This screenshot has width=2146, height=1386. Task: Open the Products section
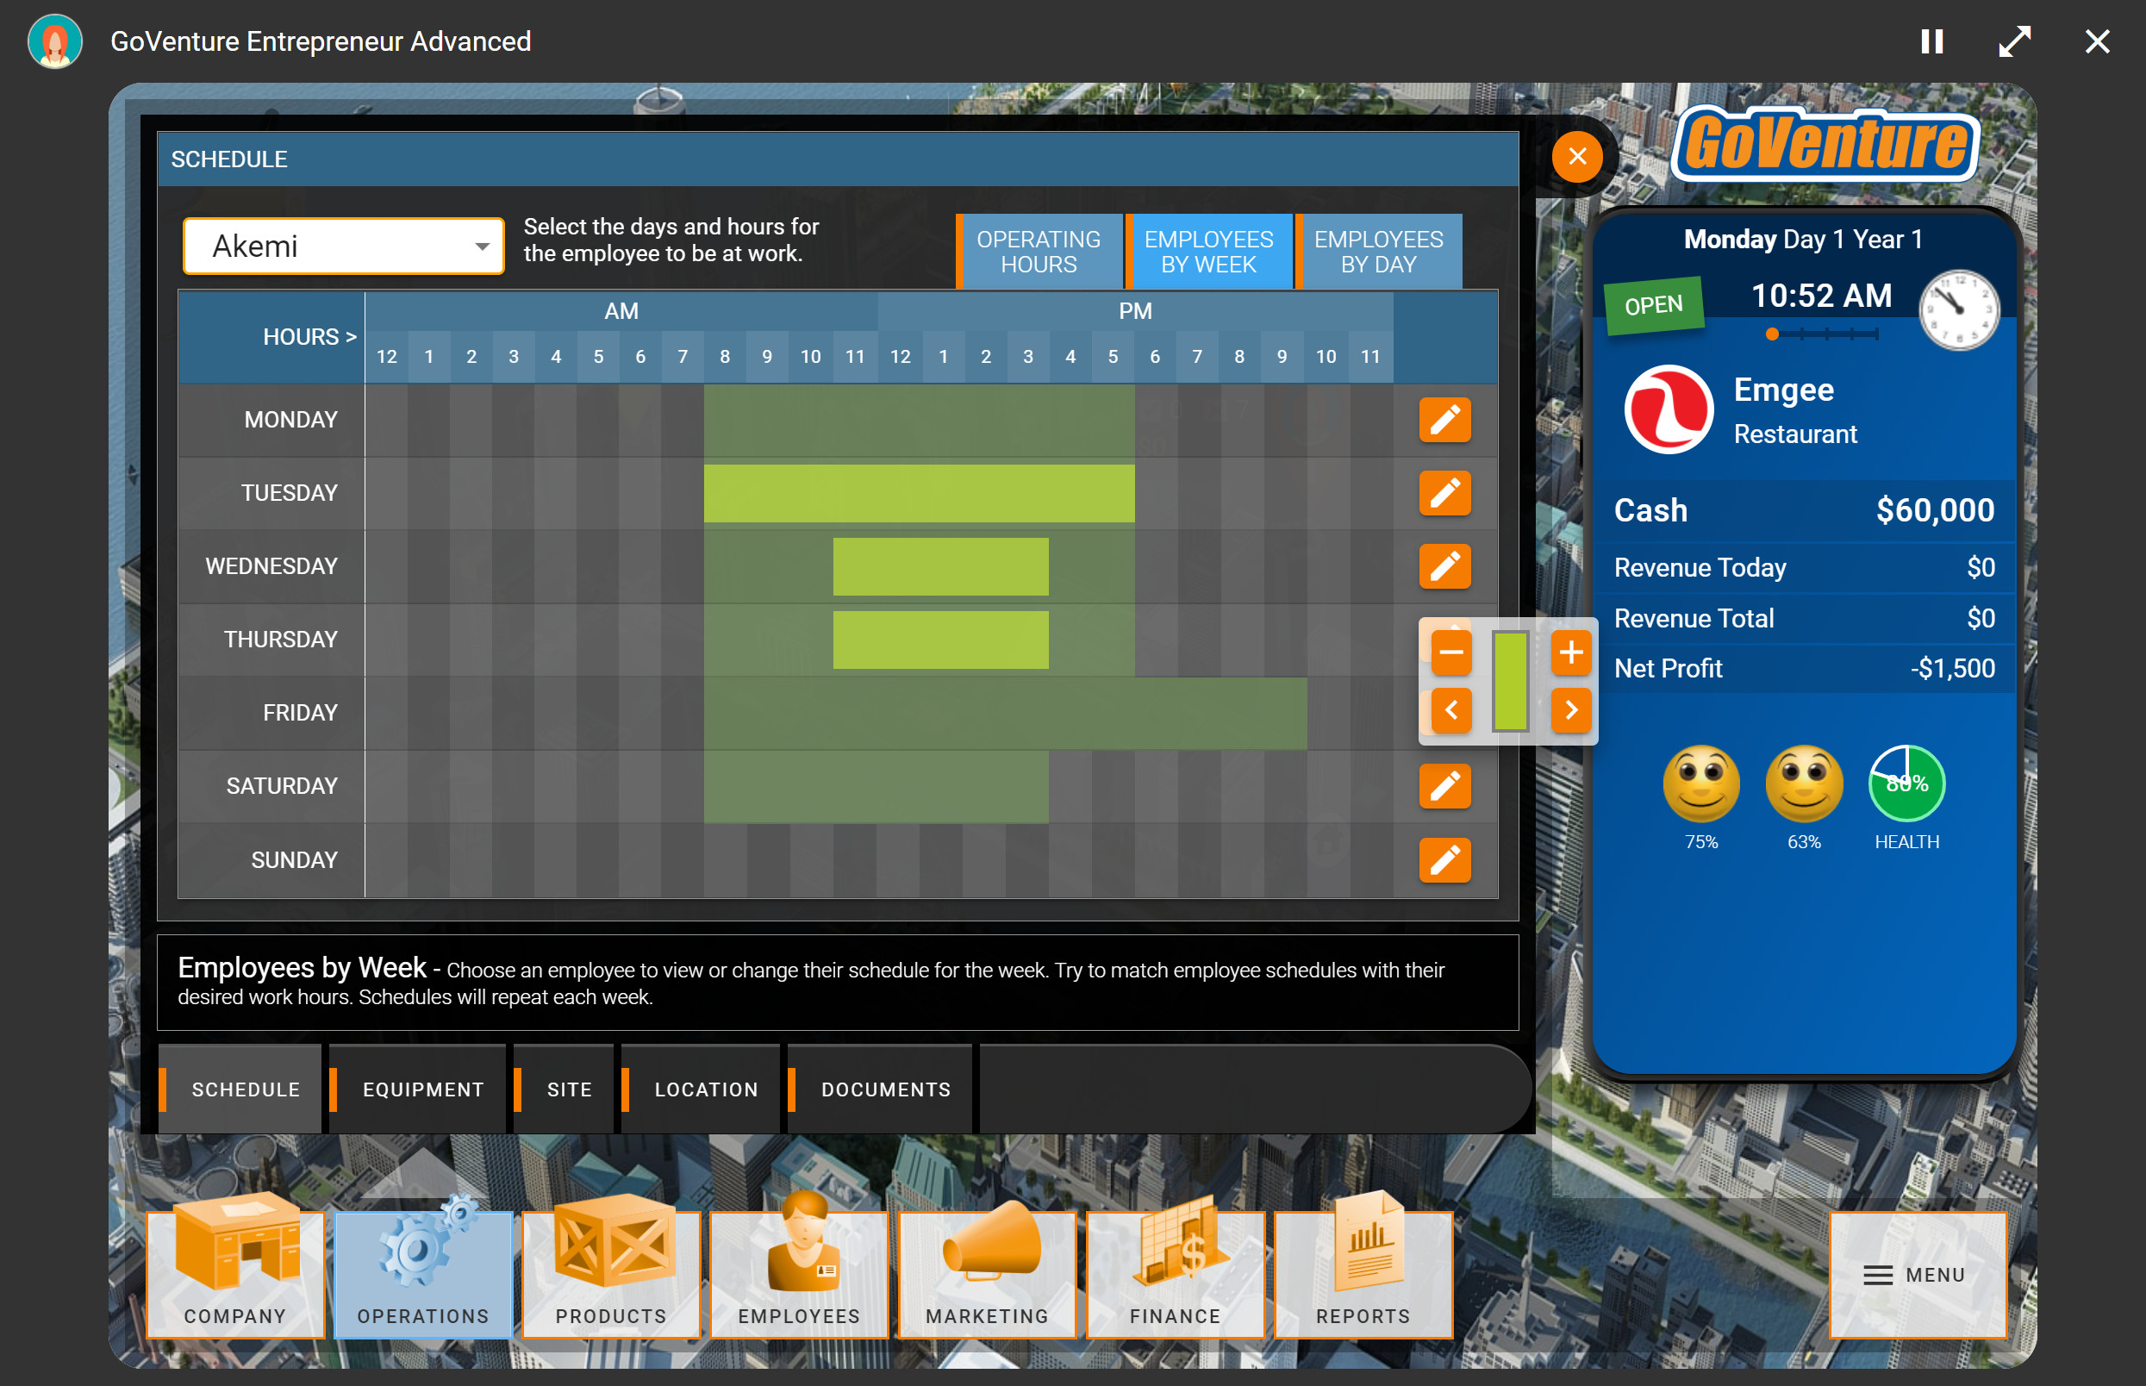[x=610, y=1275]
